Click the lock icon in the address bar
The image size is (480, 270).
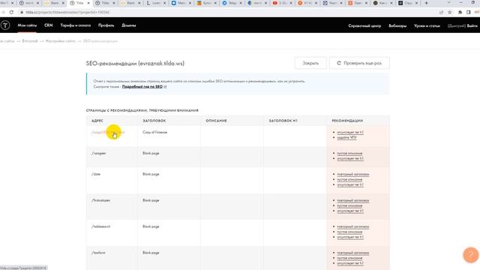[x=22, y=12]
